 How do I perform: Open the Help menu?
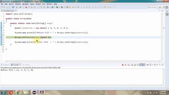pos(55,4)
